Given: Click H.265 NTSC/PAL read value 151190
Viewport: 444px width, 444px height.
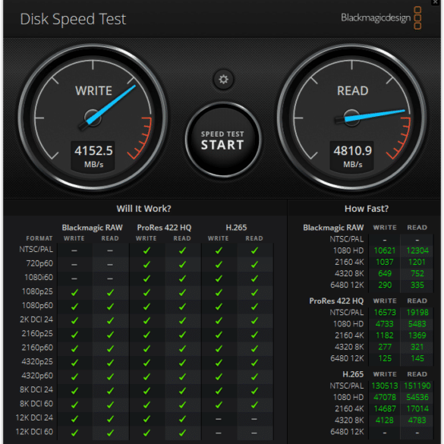Looking at the screenshot, I should pos(417,386).
